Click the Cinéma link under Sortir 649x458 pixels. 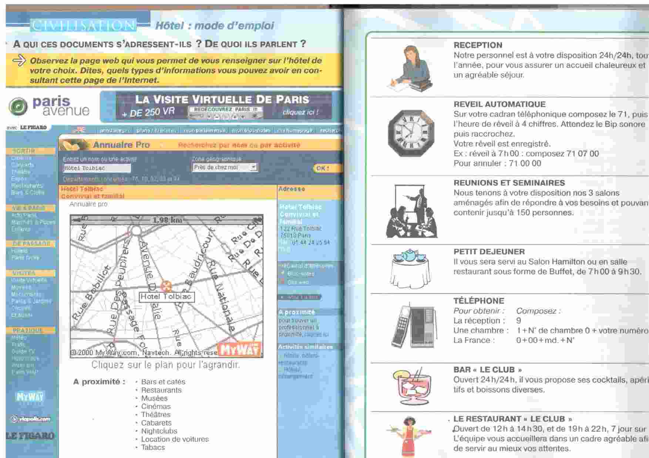21,158
